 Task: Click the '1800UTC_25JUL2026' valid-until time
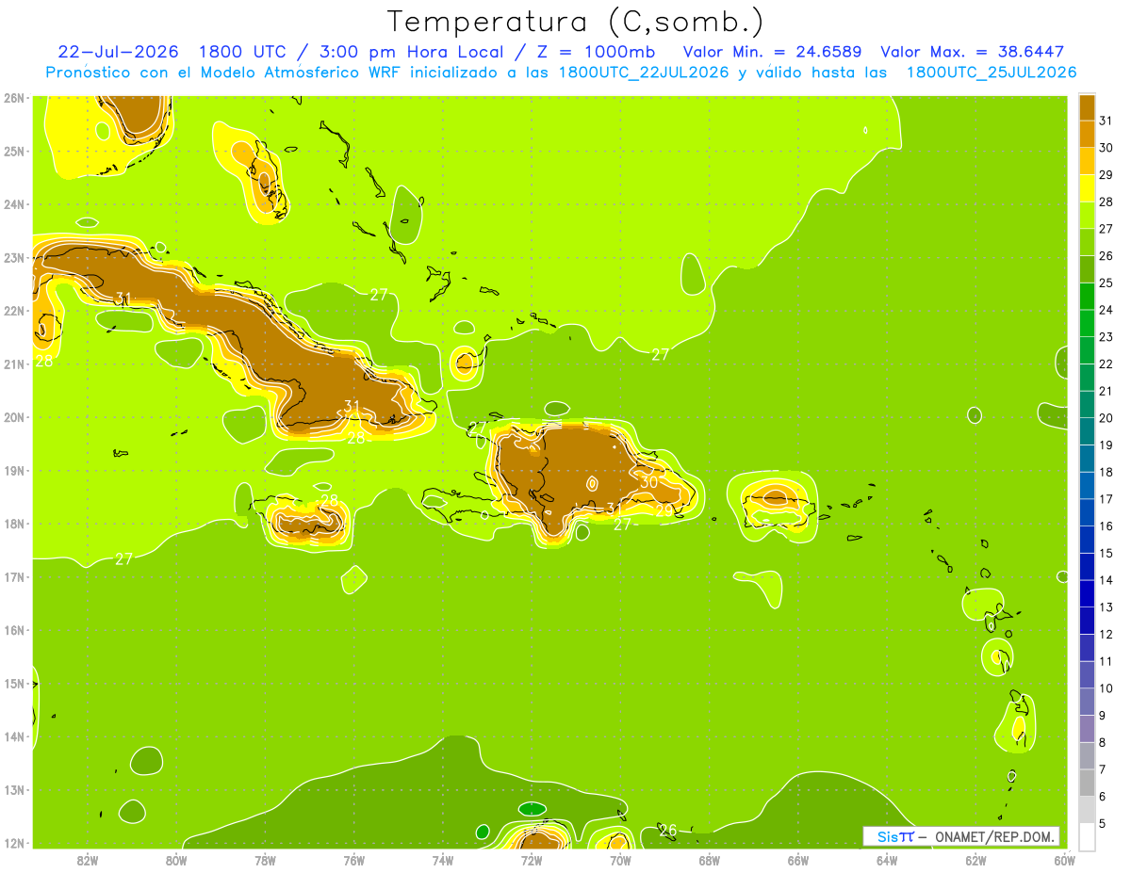tap(991, 73)
